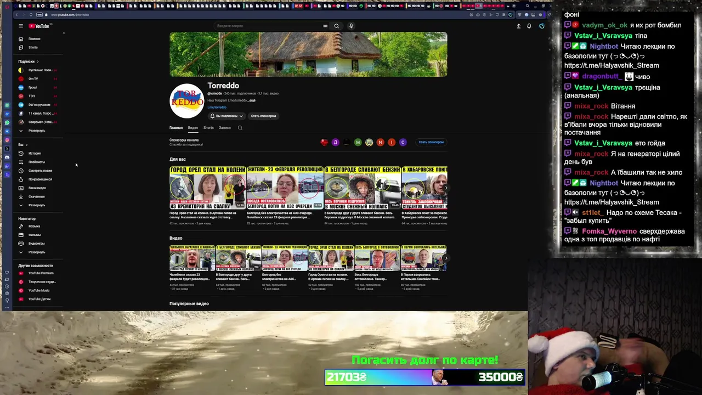
Task: Open the account avatar menu
Action: [541, 26]
